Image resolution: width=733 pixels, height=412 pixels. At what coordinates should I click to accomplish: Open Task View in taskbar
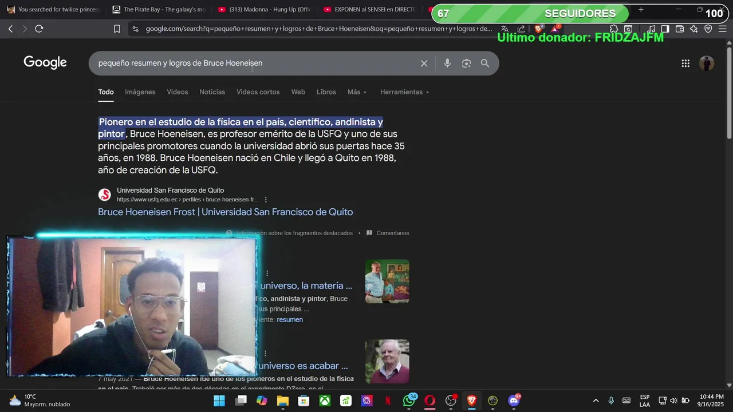241,401
